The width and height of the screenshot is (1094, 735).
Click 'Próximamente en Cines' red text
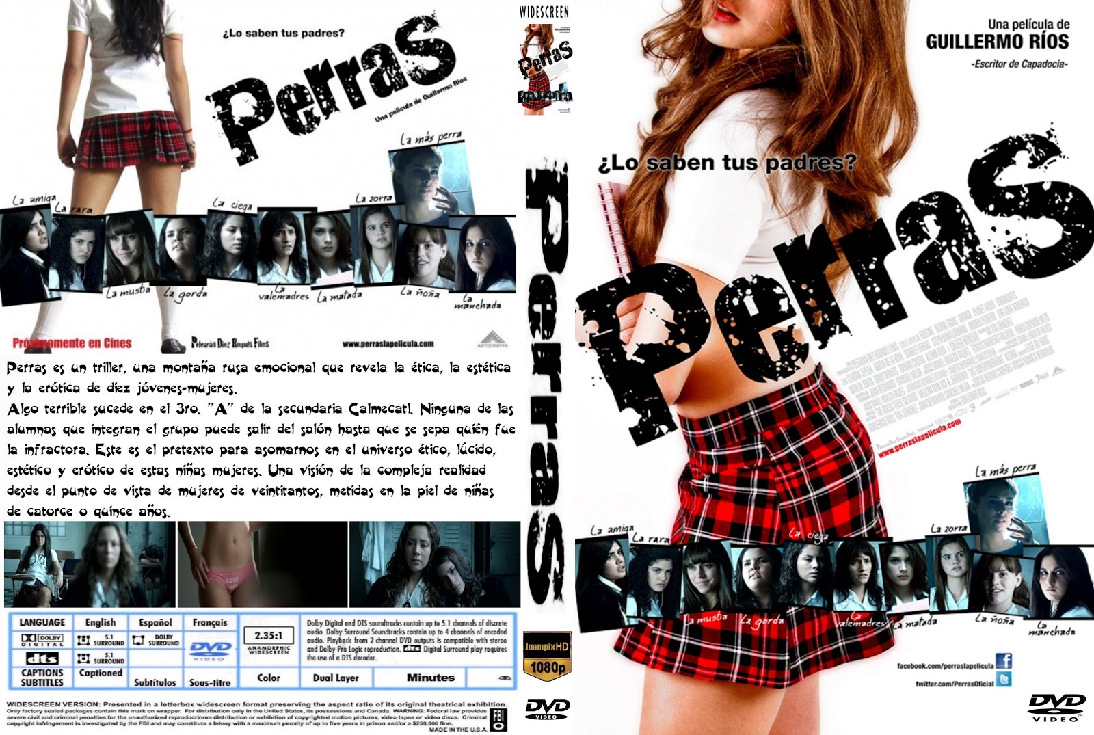(x=72, y=343)
